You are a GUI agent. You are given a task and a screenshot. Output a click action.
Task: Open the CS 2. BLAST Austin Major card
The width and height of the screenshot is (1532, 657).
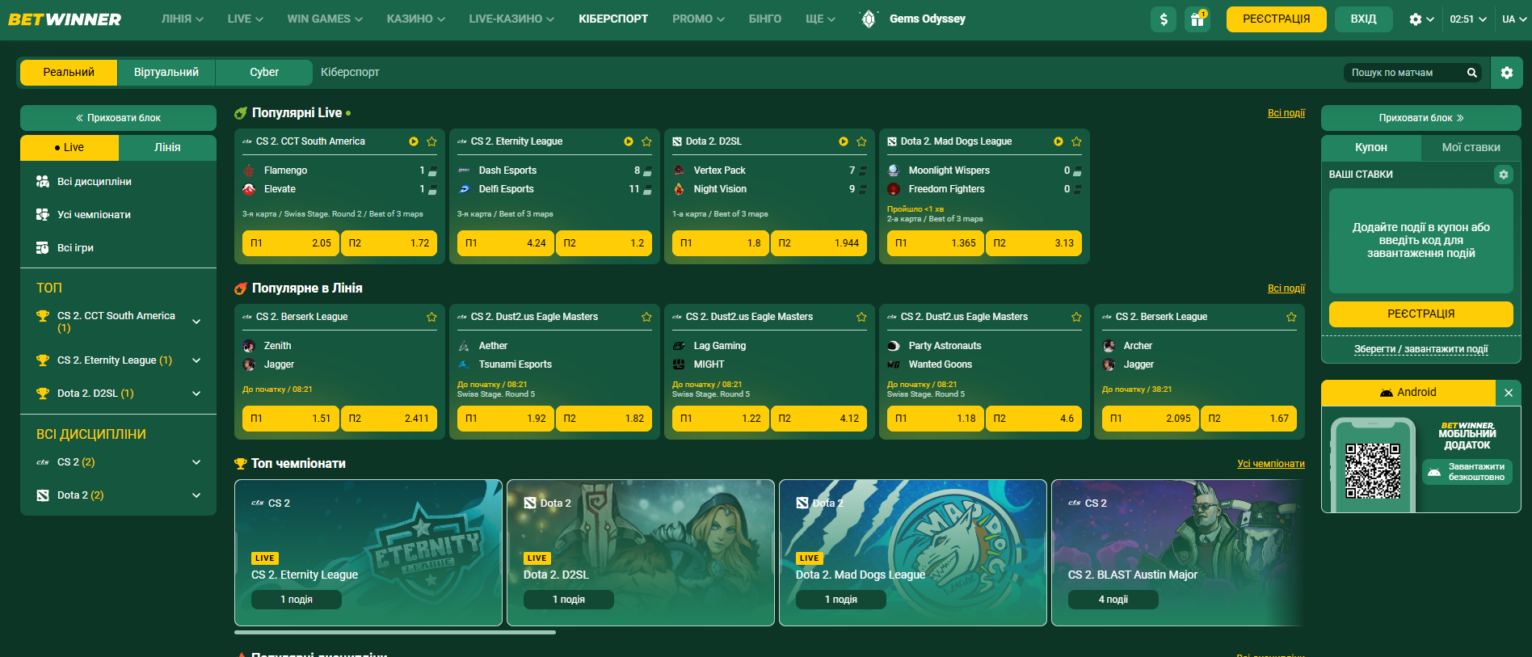tap(1178, 553)
